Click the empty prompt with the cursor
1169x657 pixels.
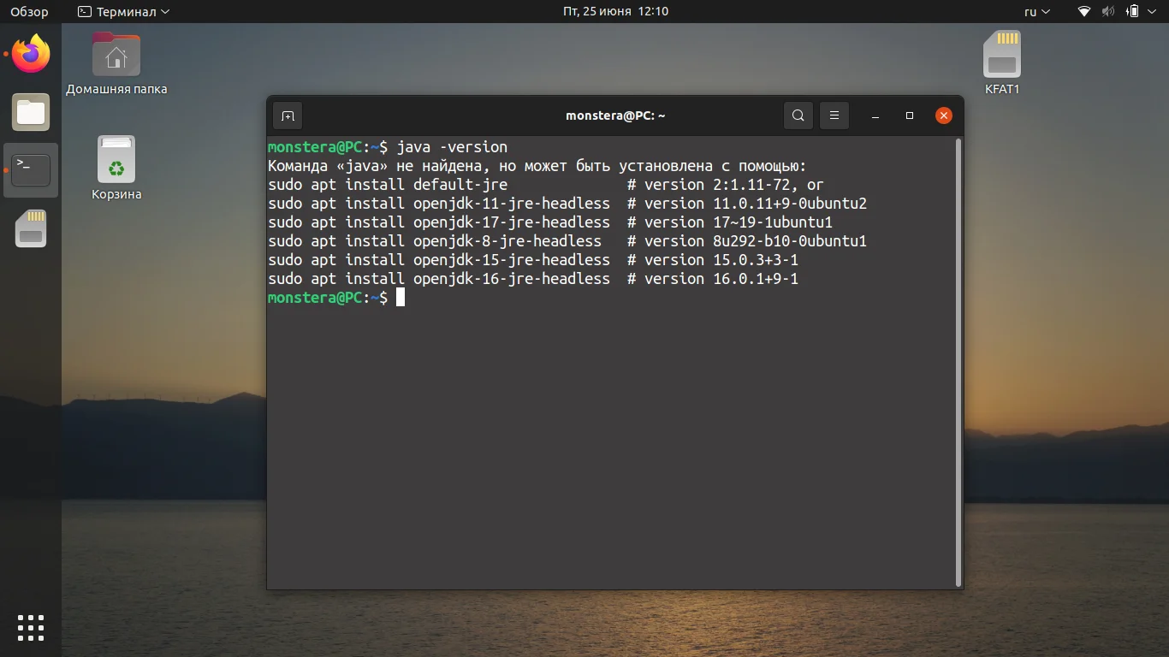336,298
